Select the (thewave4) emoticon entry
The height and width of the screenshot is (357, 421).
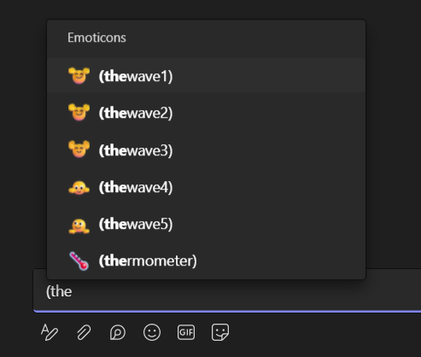click(206, 187)
